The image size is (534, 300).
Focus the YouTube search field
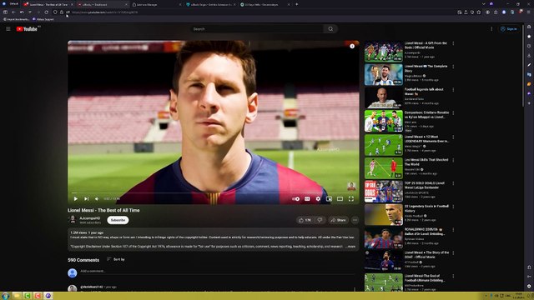pyautogui.click(x=257, y=29)
